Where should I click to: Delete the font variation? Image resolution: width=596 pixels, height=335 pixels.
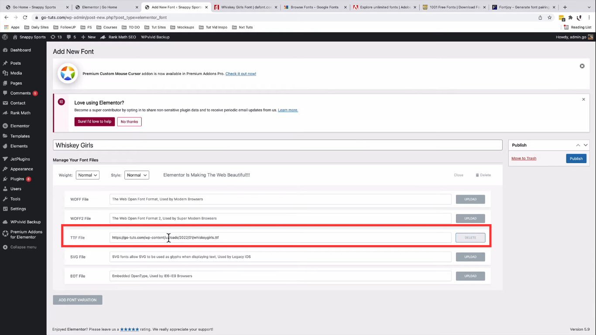click(x=483, y=175)
